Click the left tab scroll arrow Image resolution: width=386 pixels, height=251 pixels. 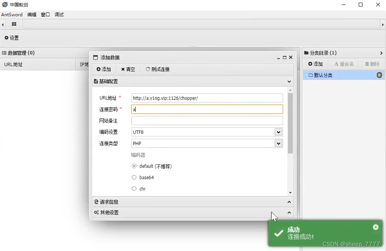2,25
